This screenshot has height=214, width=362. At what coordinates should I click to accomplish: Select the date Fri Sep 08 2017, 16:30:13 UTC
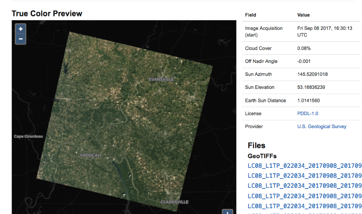tap(325, 32)
